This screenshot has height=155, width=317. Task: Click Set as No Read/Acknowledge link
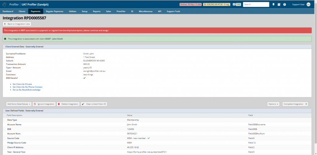(27, 90)
